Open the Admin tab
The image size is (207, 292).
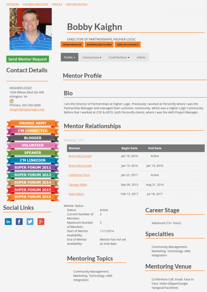(x=141, y=57)
